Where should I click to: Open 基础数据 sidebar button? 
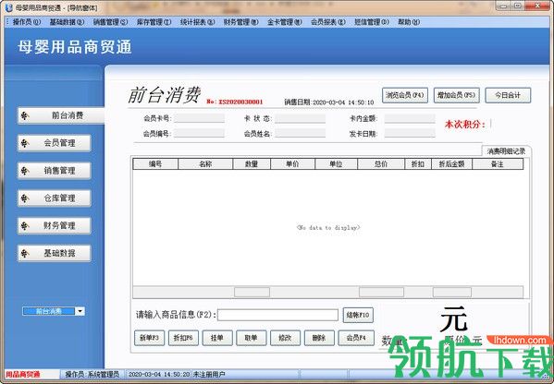pos(54,253)
